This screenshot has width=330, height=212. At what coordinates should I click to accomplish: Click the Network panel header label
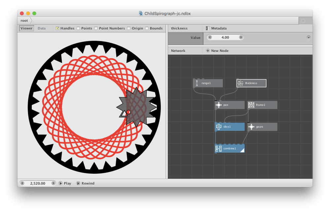(178, 51)
